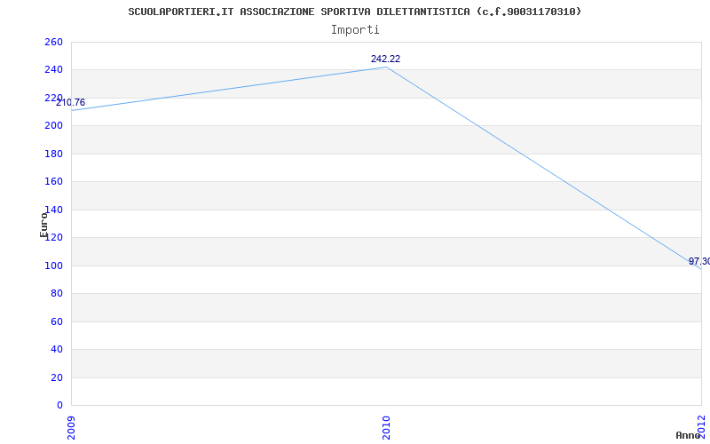
Task: Click the 2012 x-axis label
Action: [701, 426]
